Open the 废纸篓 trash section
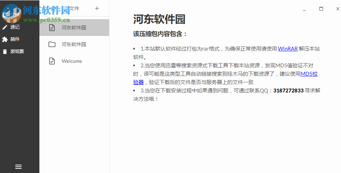 [17, 51]
